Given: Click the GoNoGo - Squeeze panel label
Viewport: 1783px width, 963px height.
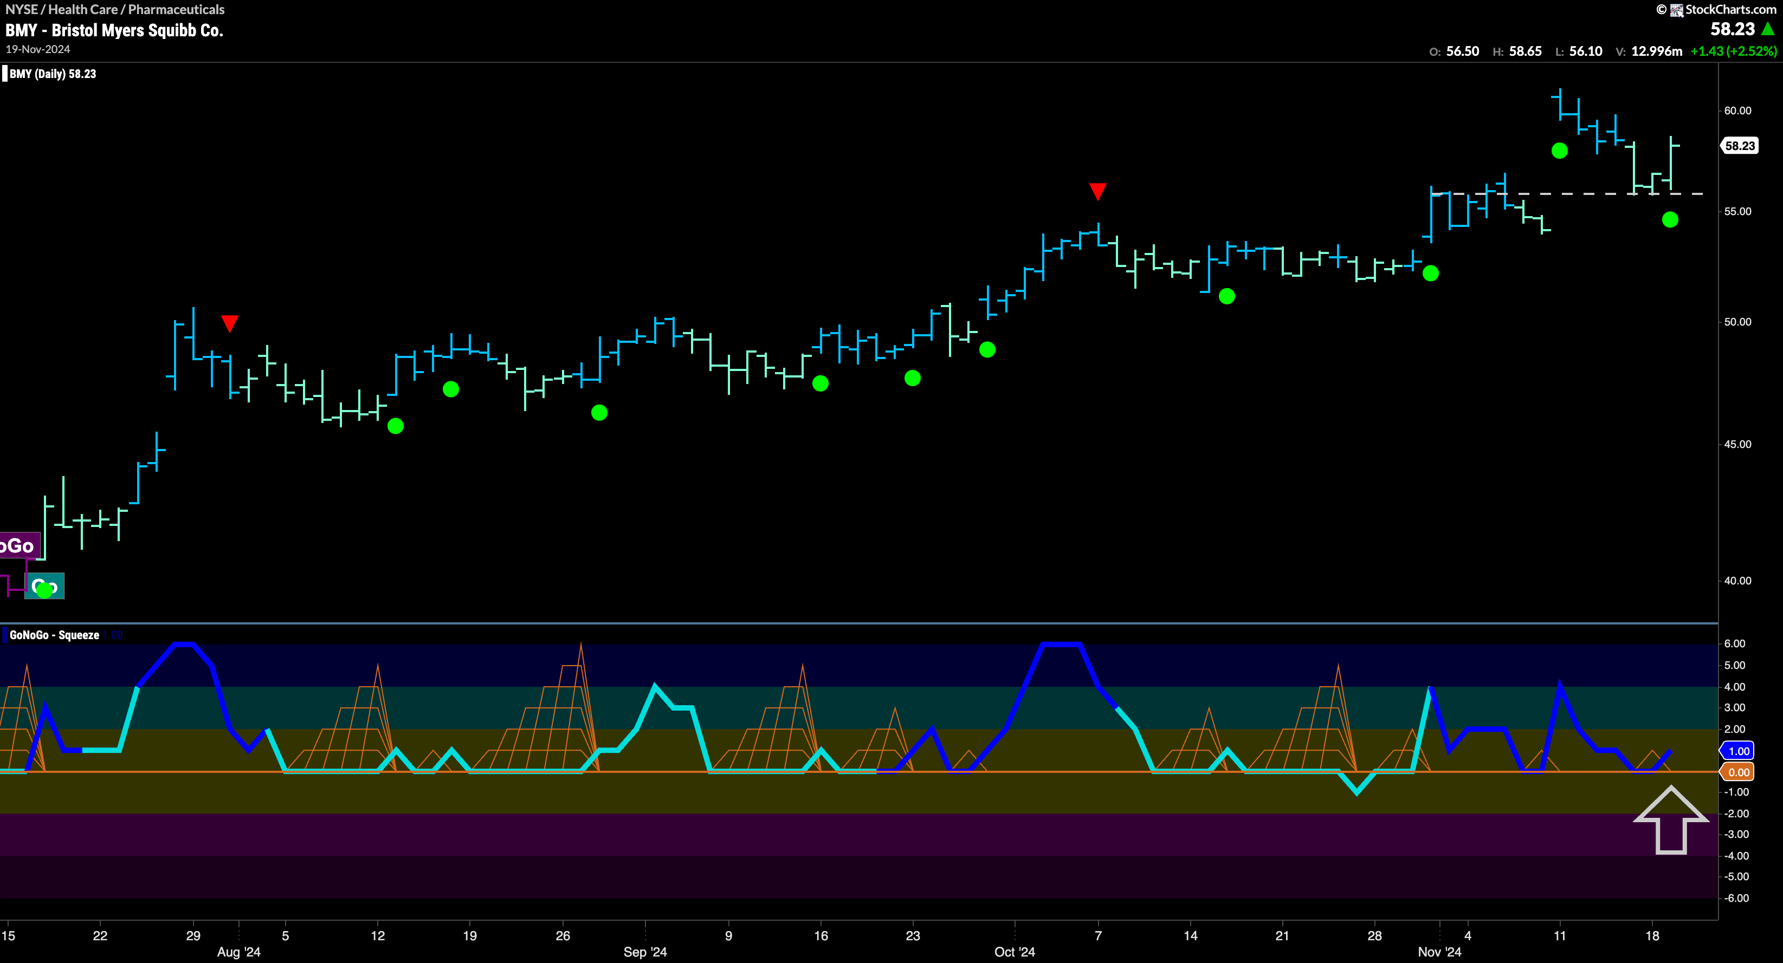Looking at the screenshot, I should tap(55, 634).
